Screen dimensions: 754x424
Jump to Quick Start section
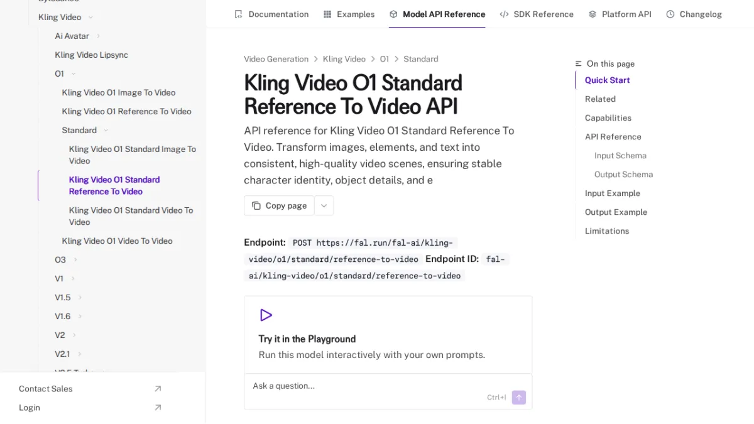[x=607, y=80]
